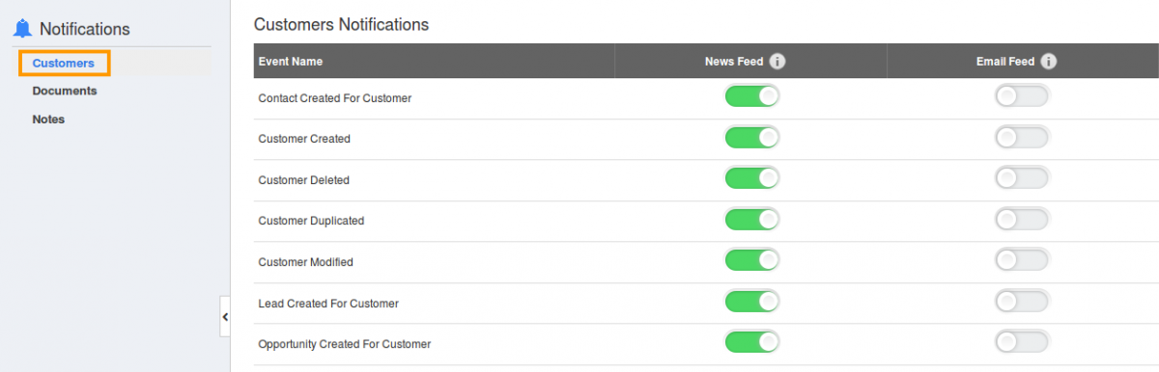
Task: Enable Email Feed for Opportunity Created For Customer
Action: tap(1022, 342)
